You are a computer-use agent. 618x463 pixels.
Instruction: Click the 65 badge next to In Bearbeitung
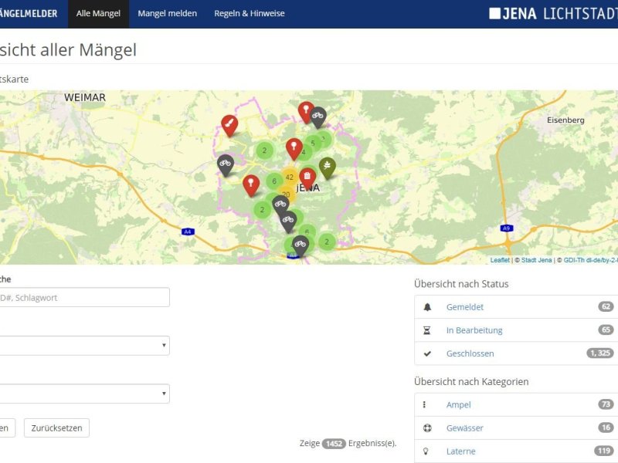pos(606,330)
